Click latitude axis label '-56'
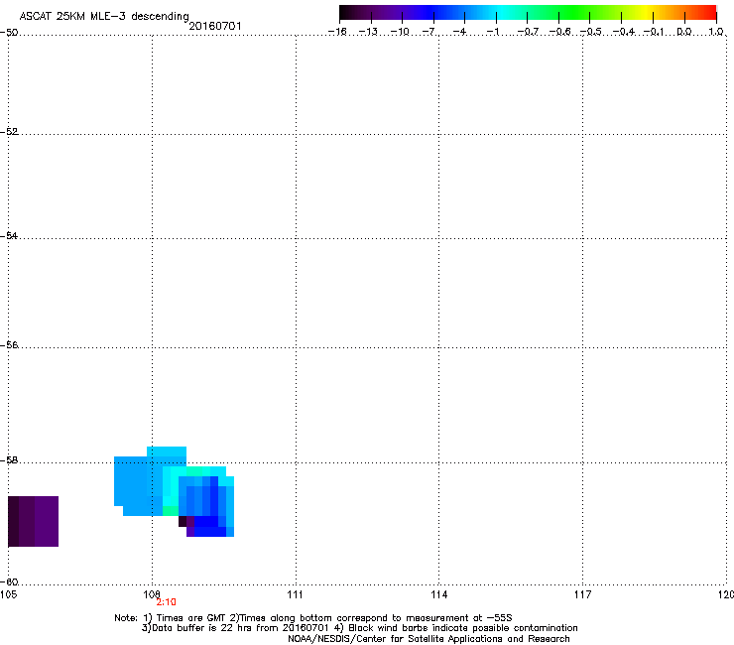 [x=9, y=344]
